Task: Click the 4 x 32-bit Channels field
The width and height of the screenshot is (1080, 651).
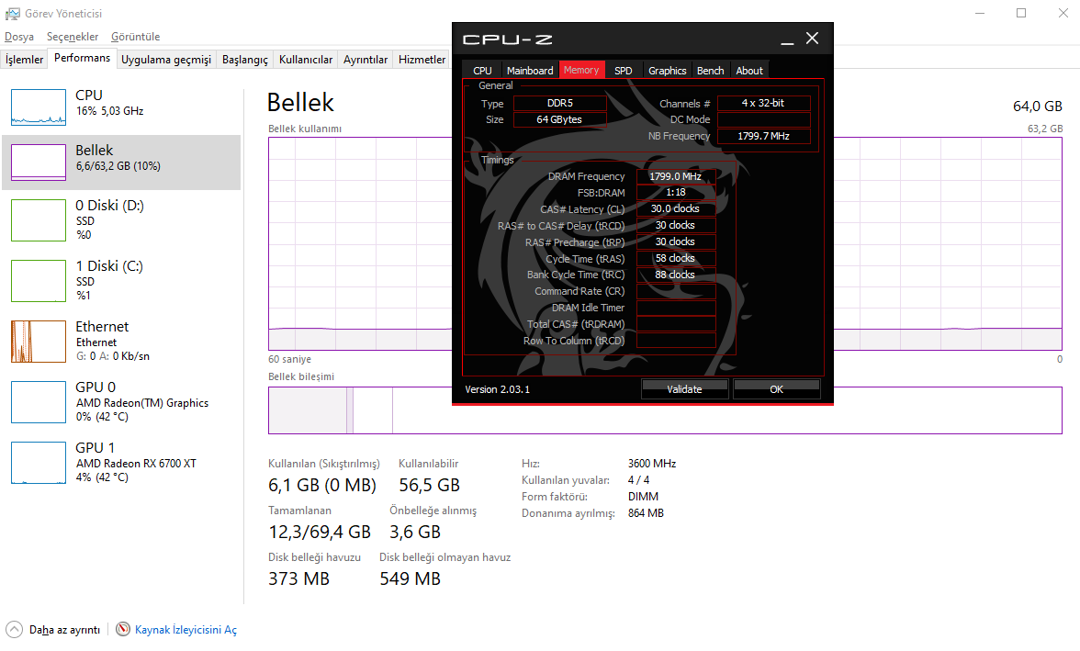Action: pyautogui.click(x=764, y=104)
